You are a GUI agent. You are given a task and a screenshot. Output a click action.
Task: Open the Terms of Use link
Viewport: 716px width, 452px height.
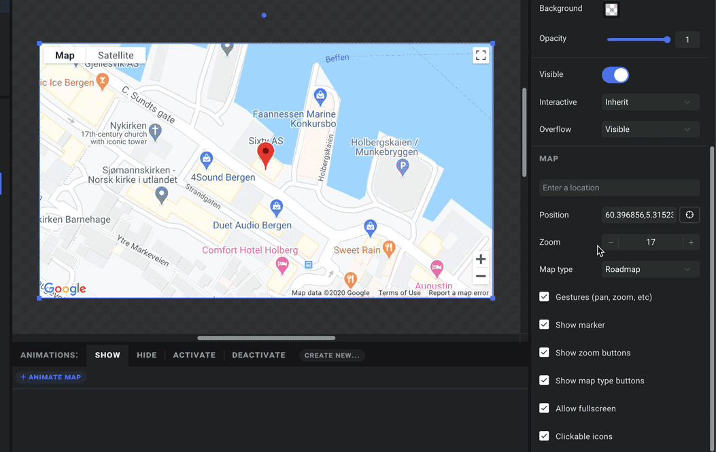click(x=400, y=293)
